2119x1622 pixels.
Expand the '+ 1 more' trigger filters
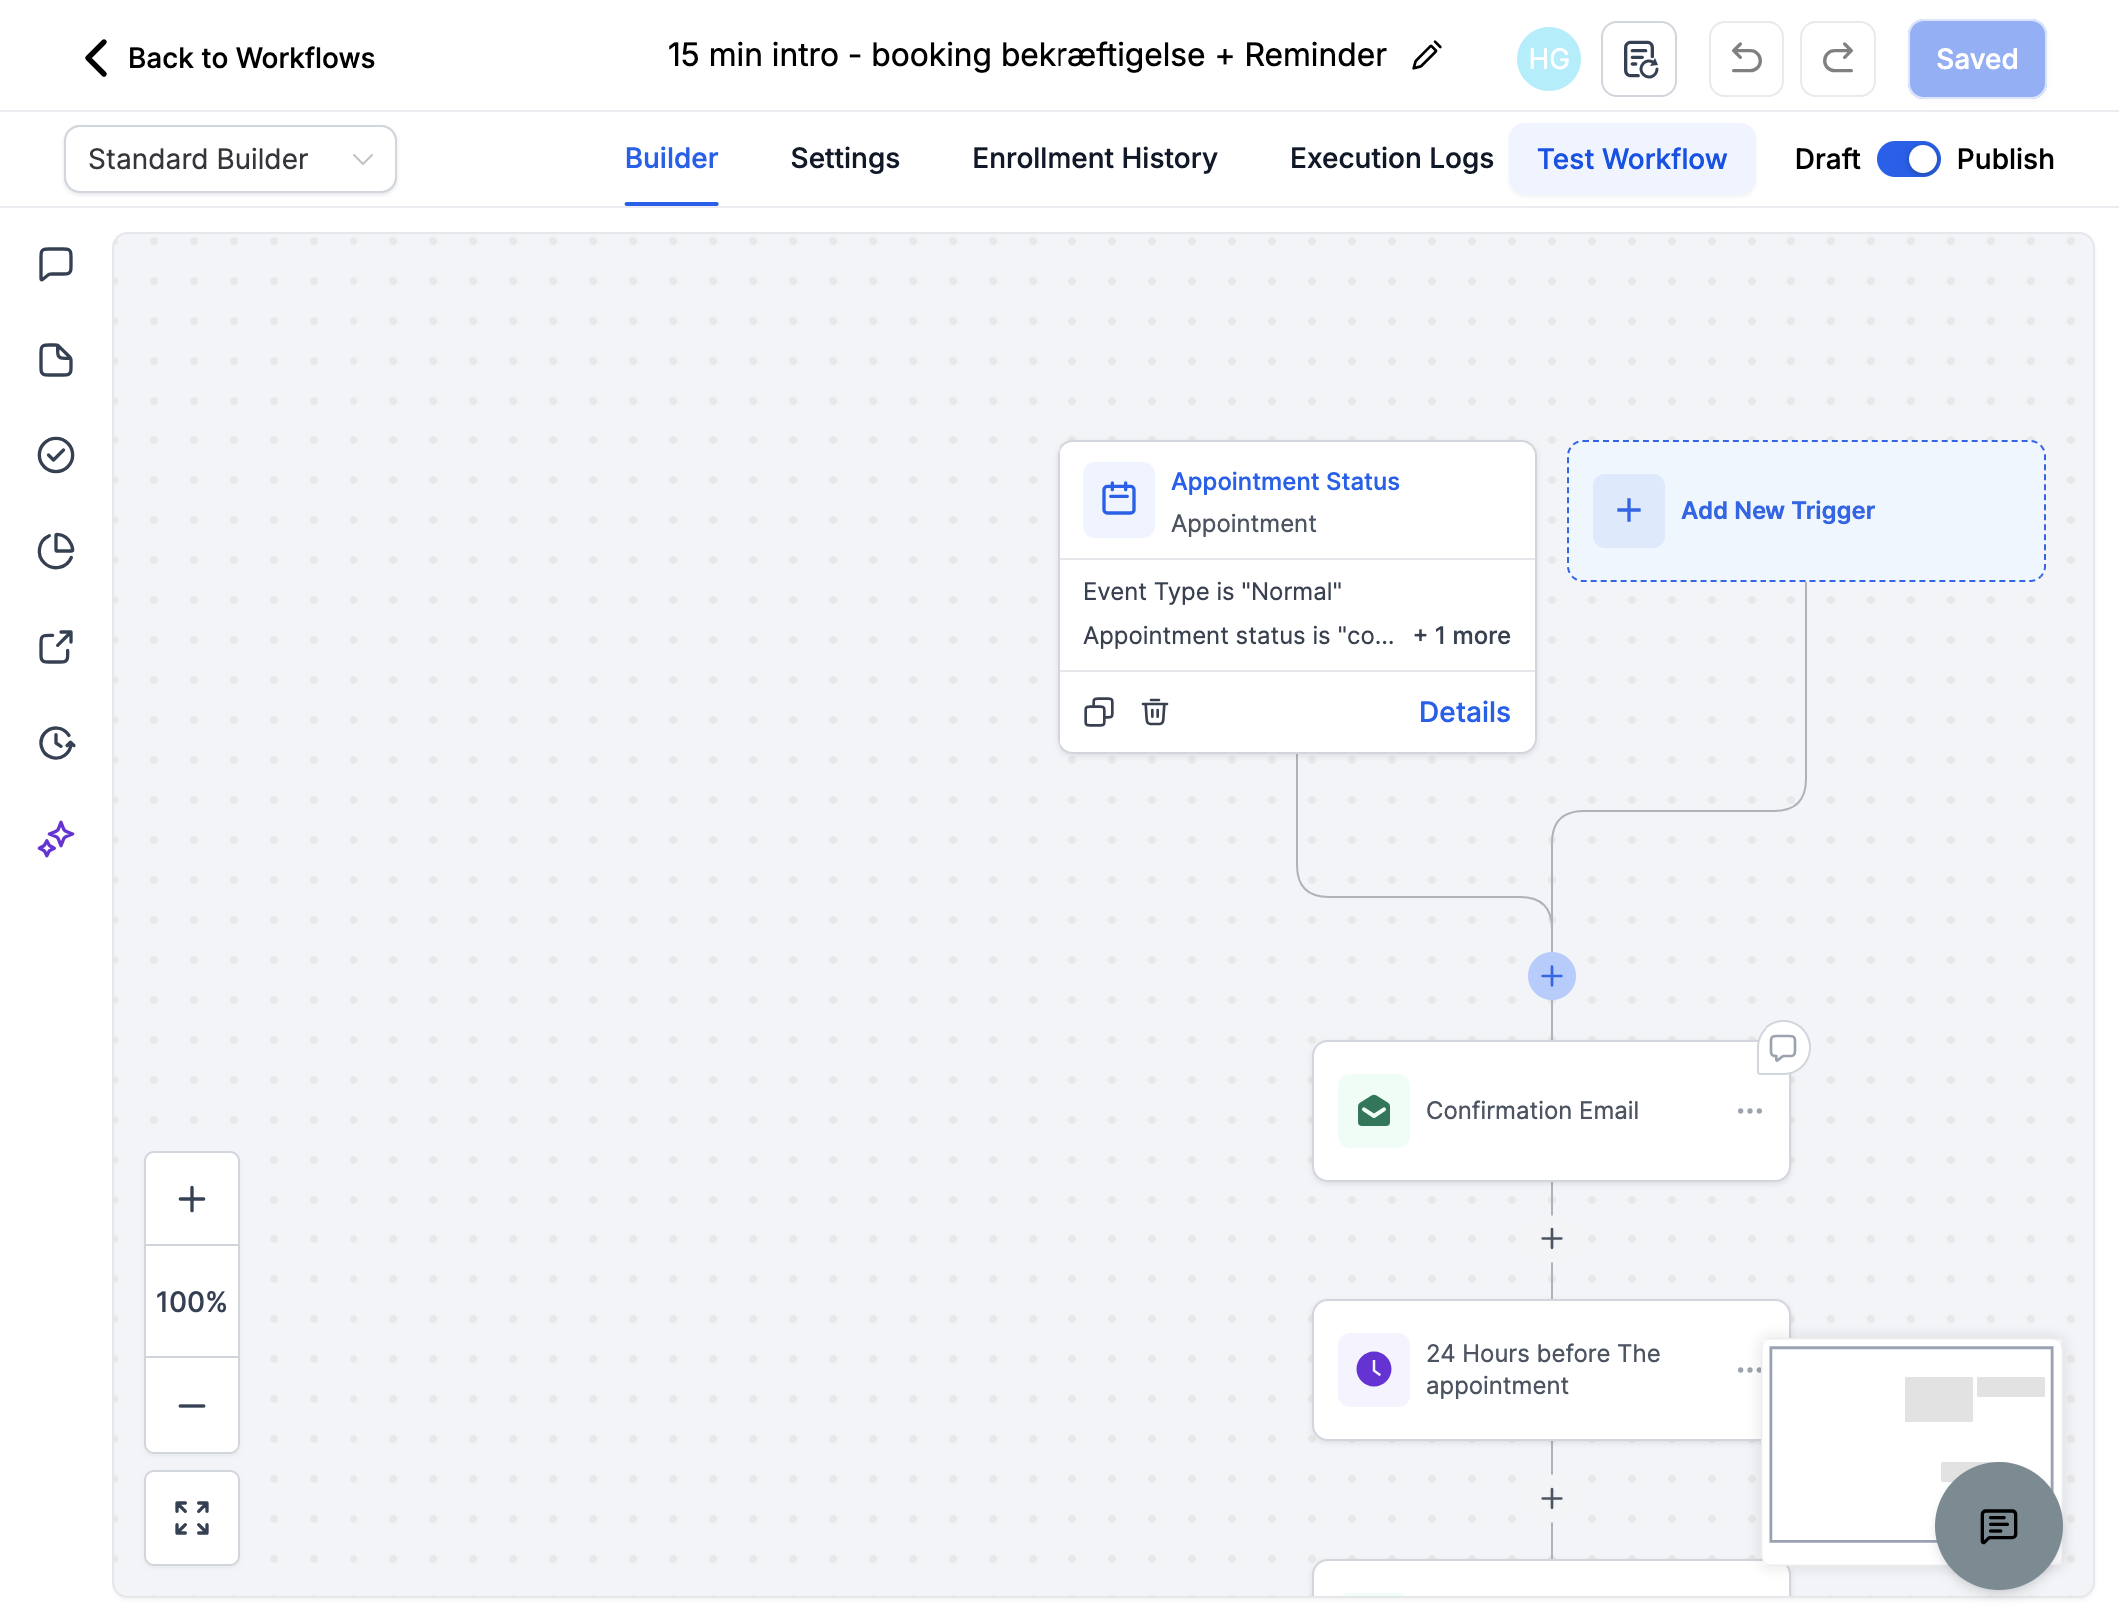coord(1461,636)
